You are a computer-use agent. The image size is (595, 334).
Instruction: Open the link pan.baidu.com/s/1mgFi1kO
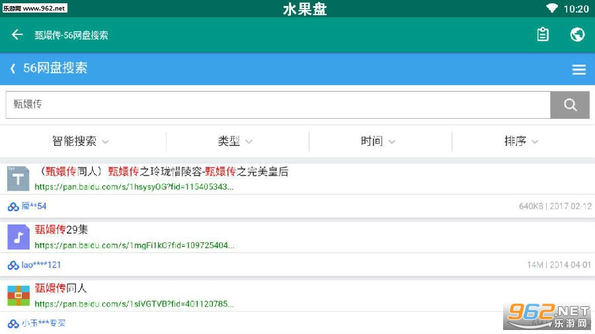(x=134, y=246)
